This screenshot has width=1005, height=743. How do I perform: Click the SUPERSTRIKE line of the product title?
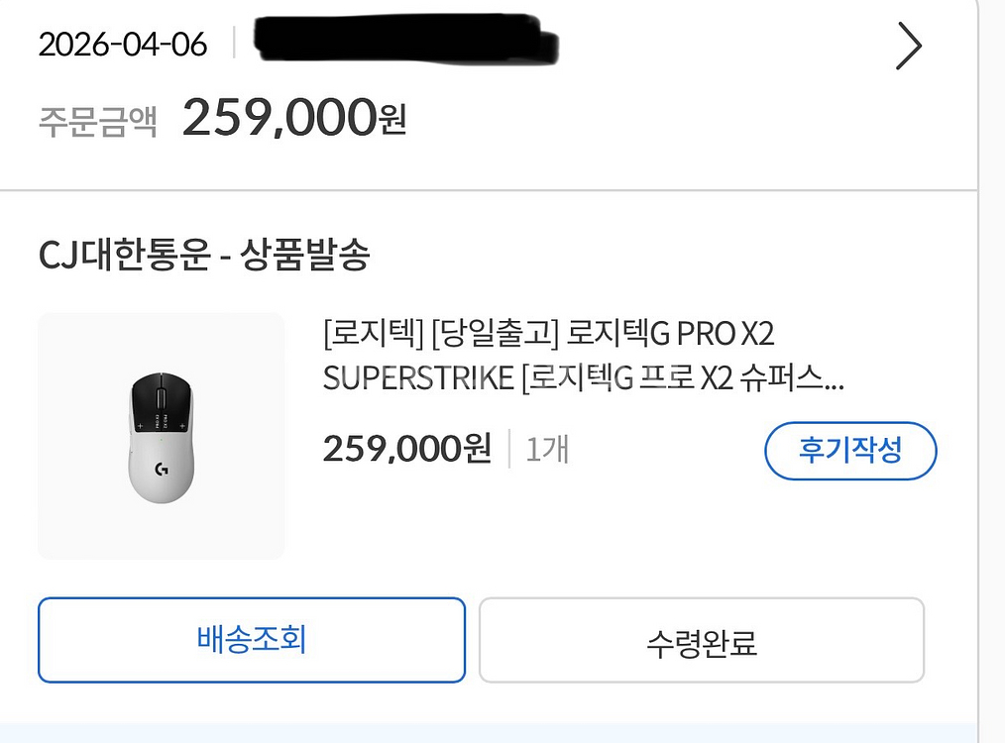tap(417, 379)
